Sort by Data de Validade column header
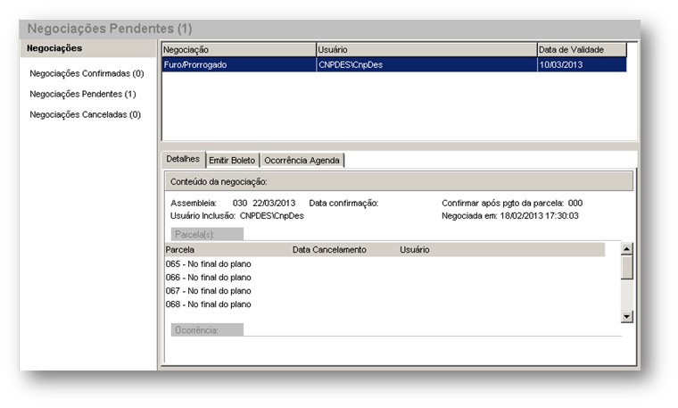Image resolution: width=678 pixels, height=408 pixels. point(582,50)
